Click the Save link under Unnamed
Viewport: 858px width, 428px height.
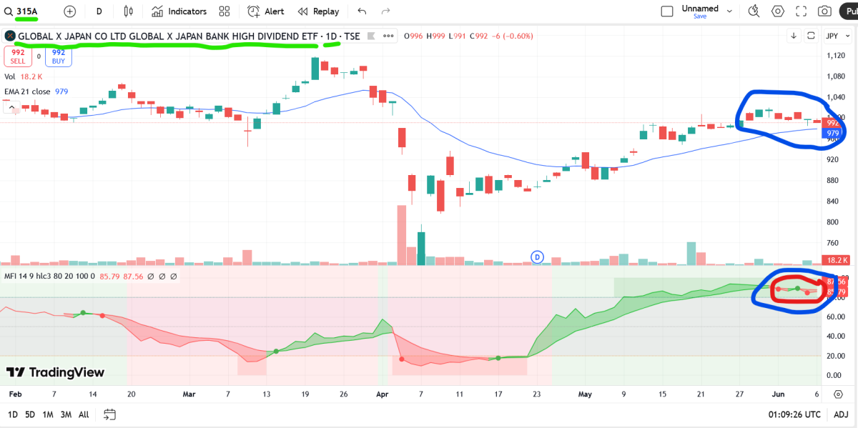click(x=700, y=16)
